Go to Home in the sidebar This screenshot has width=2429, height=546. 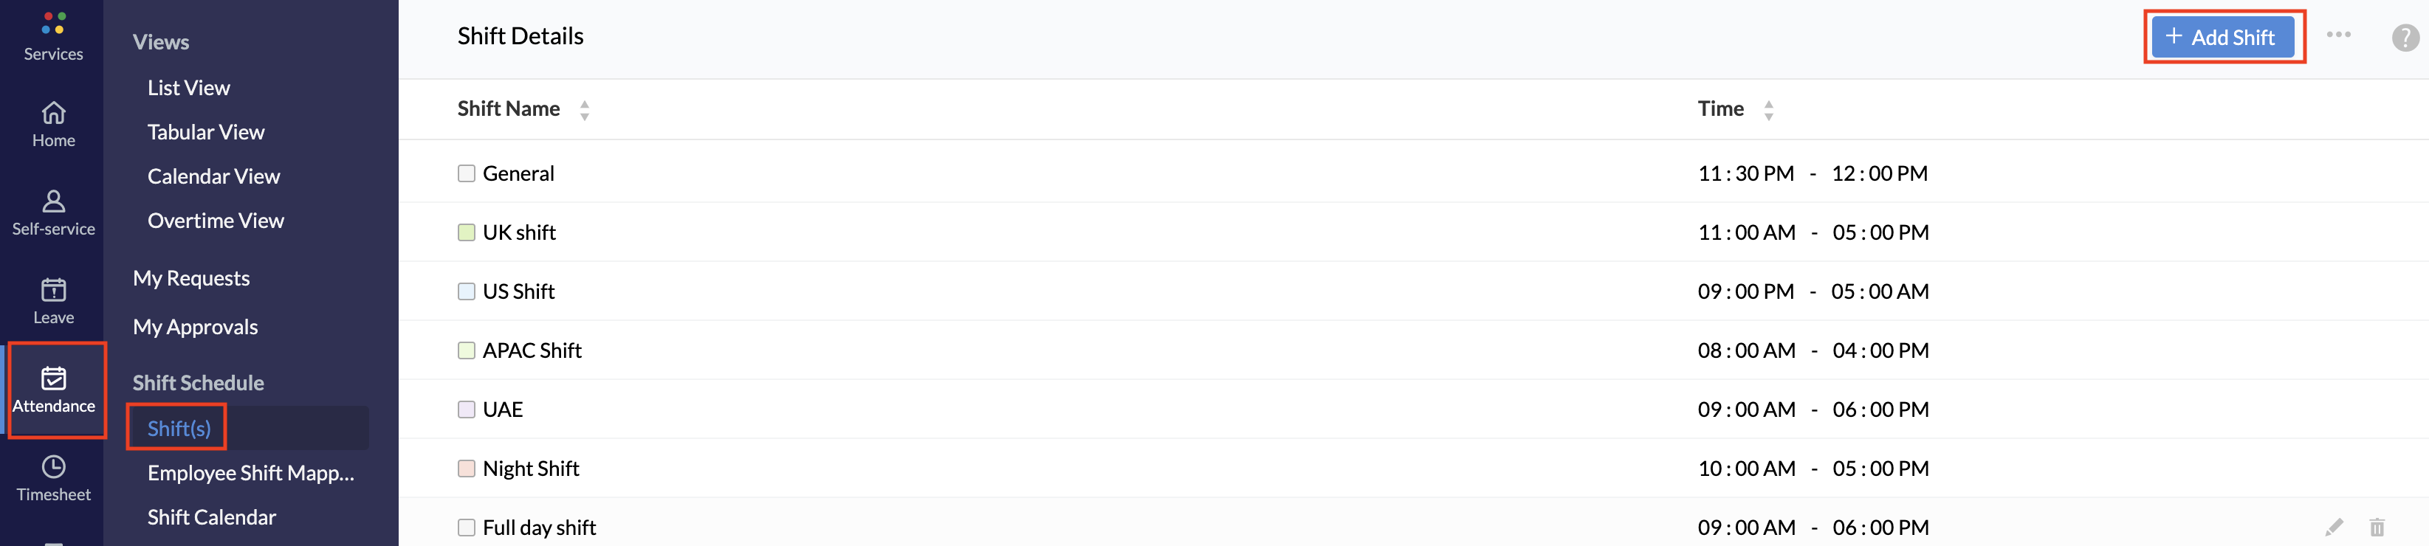[54, 113]
